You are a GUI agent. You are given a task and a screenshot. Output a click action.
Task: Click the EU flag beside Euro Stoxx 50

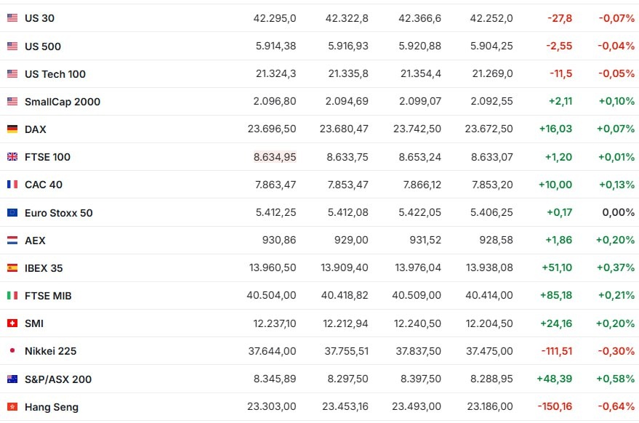pos(12,213)
